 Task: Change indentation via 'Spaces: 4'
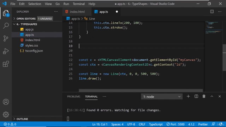coord(117,124)
